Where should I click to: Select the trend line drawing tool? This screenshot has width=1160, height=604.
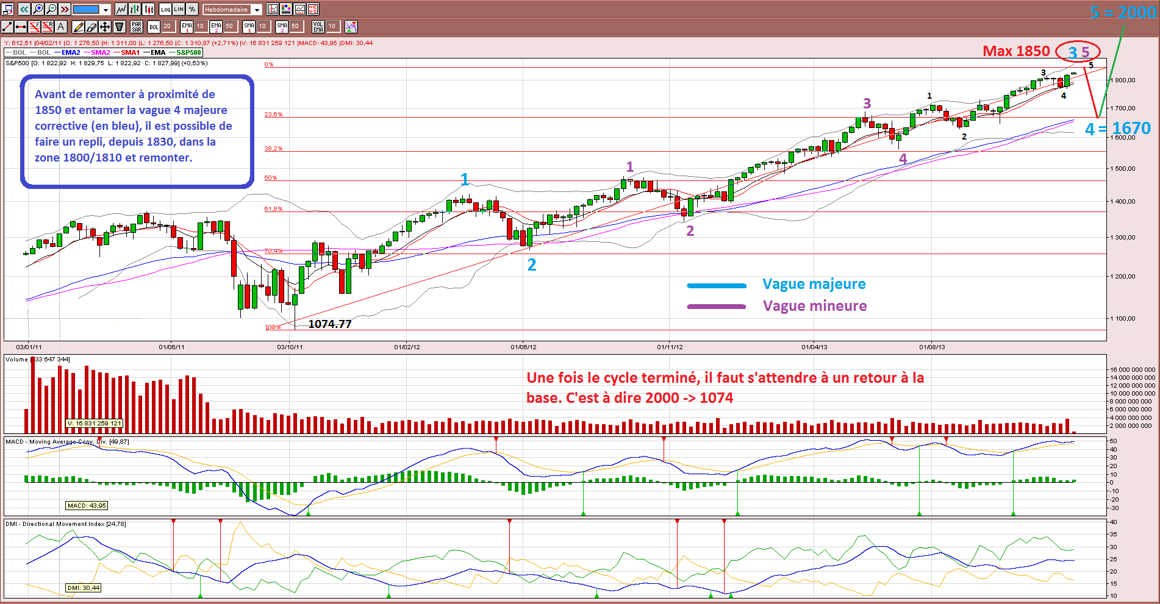coord(7,27)
